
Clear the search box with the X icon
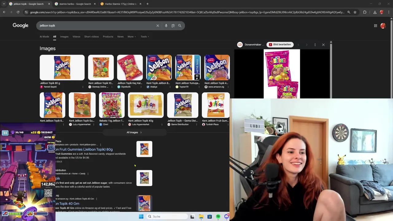point(158,26)
